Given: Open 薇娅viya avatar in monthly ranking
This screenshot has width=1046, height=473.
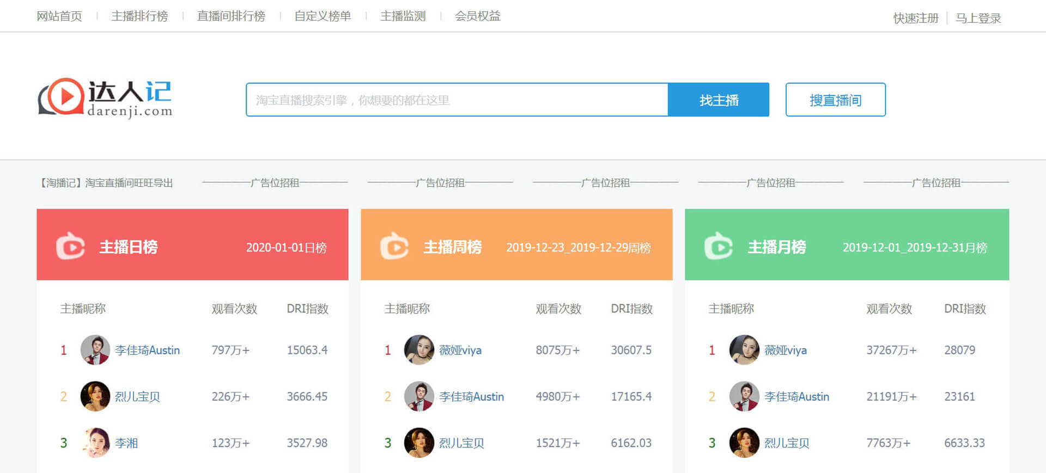Looking at the screenshot, I should tap(744, 350).
